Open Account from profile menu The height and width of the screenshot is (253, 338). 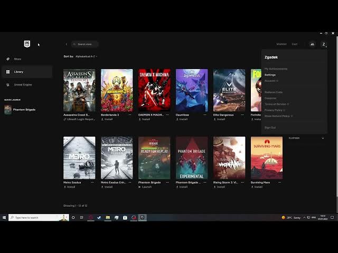tap(271, 81)
